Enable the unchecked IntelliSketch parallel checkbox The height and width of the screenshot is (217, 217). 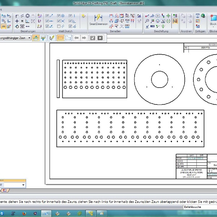[59, 26]
